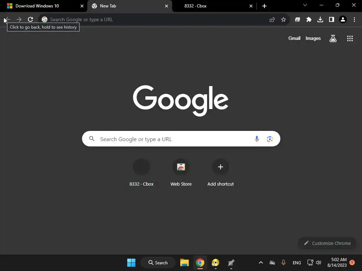This screenshot has width=362, height=271.
Task: Close the New Tab tab
Action: point(167,6)
